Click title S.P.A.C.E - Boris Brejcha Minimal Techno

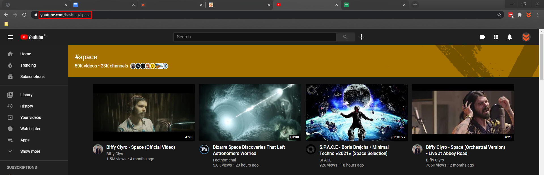click(x=354, y=150)
